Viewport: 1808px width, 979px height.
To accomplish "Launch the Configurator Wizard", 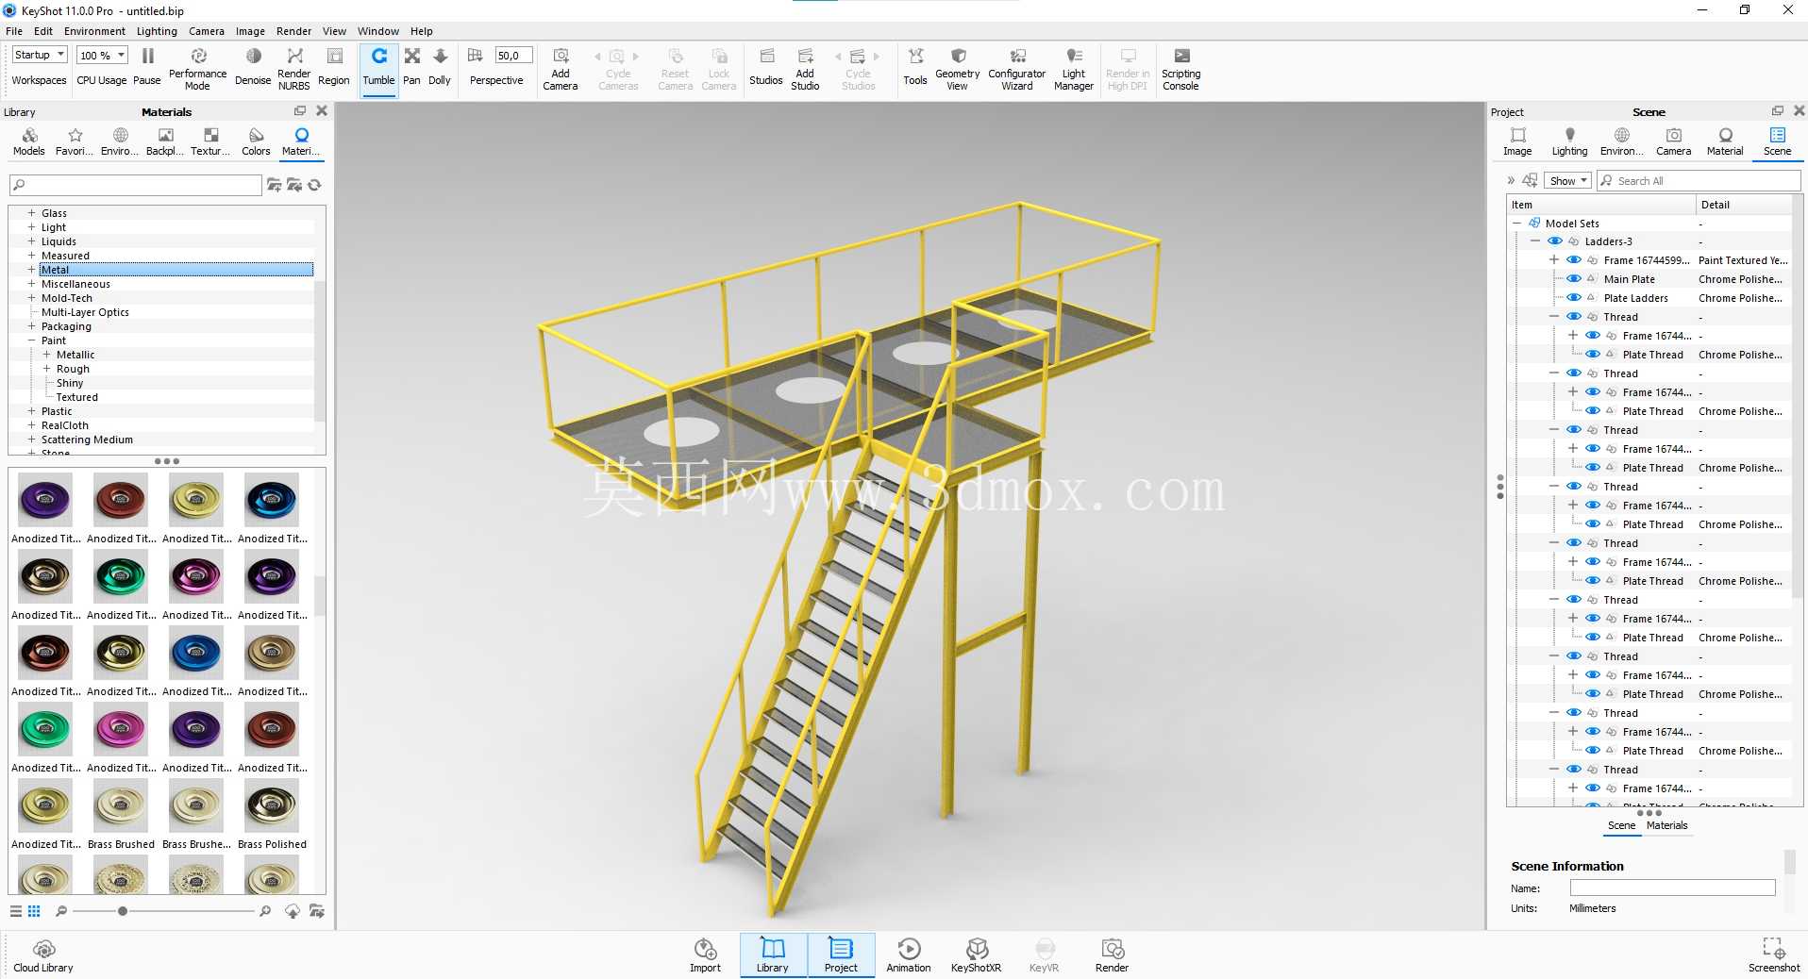I will tap(1017, 67).
